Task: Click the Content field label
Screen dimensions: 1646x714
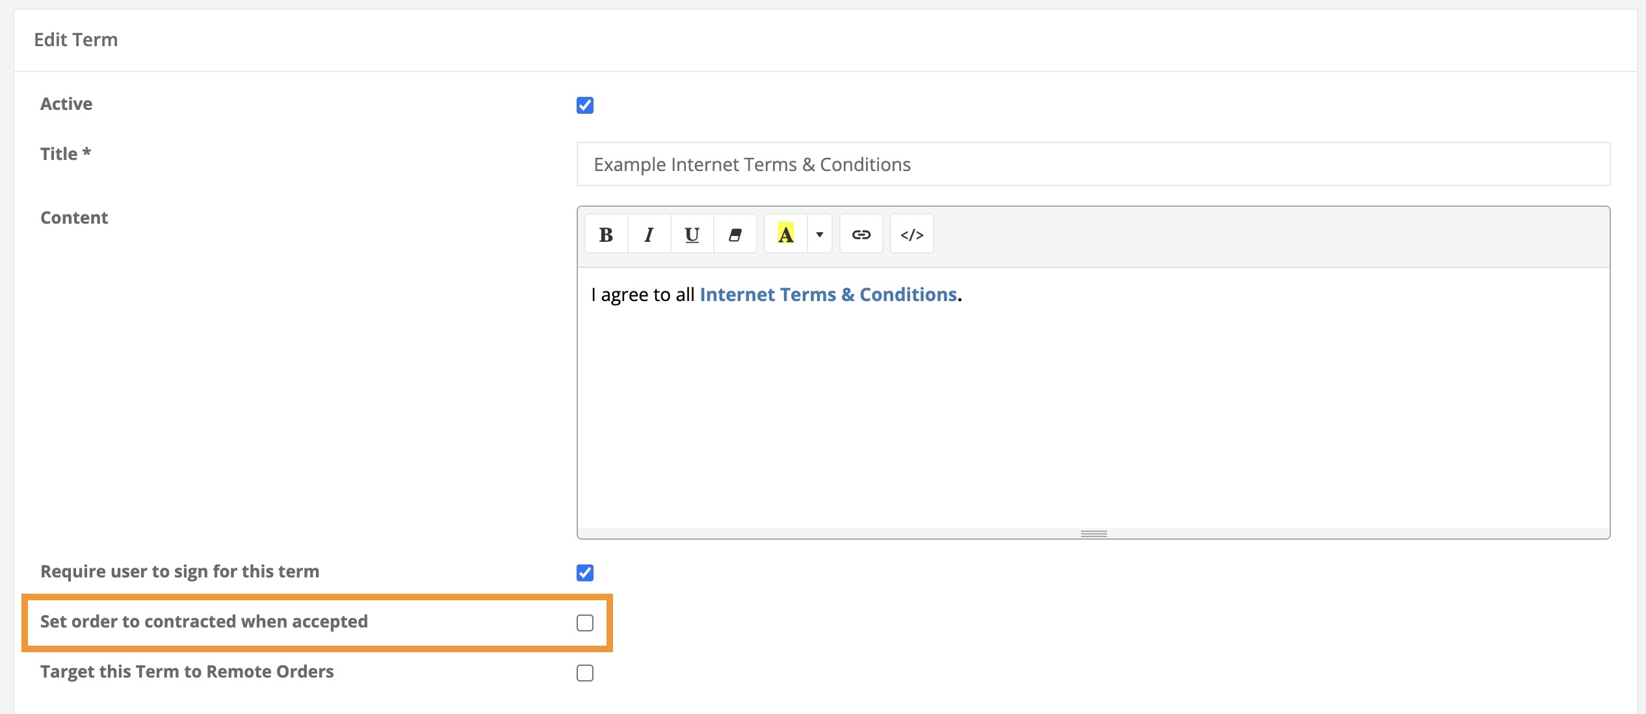Action: pyautogui.click(x=73, y=217)
